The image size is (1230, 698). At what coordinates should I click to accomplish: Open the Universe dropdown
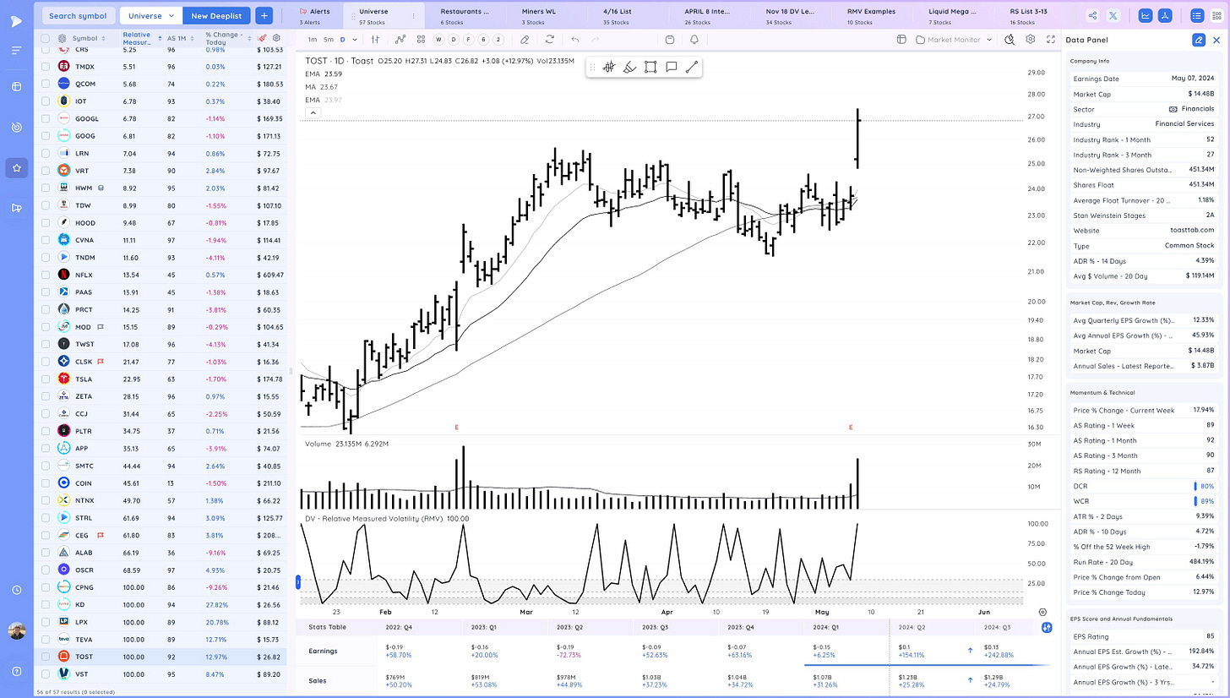(x=150, y=15)
